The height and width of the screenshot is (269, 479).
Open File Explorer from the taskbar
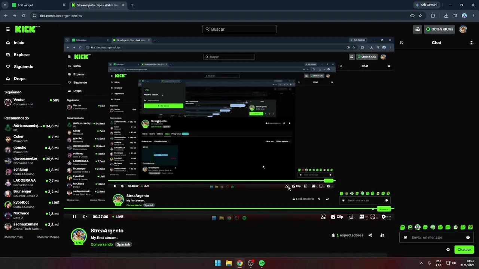(x=229, y=263)
